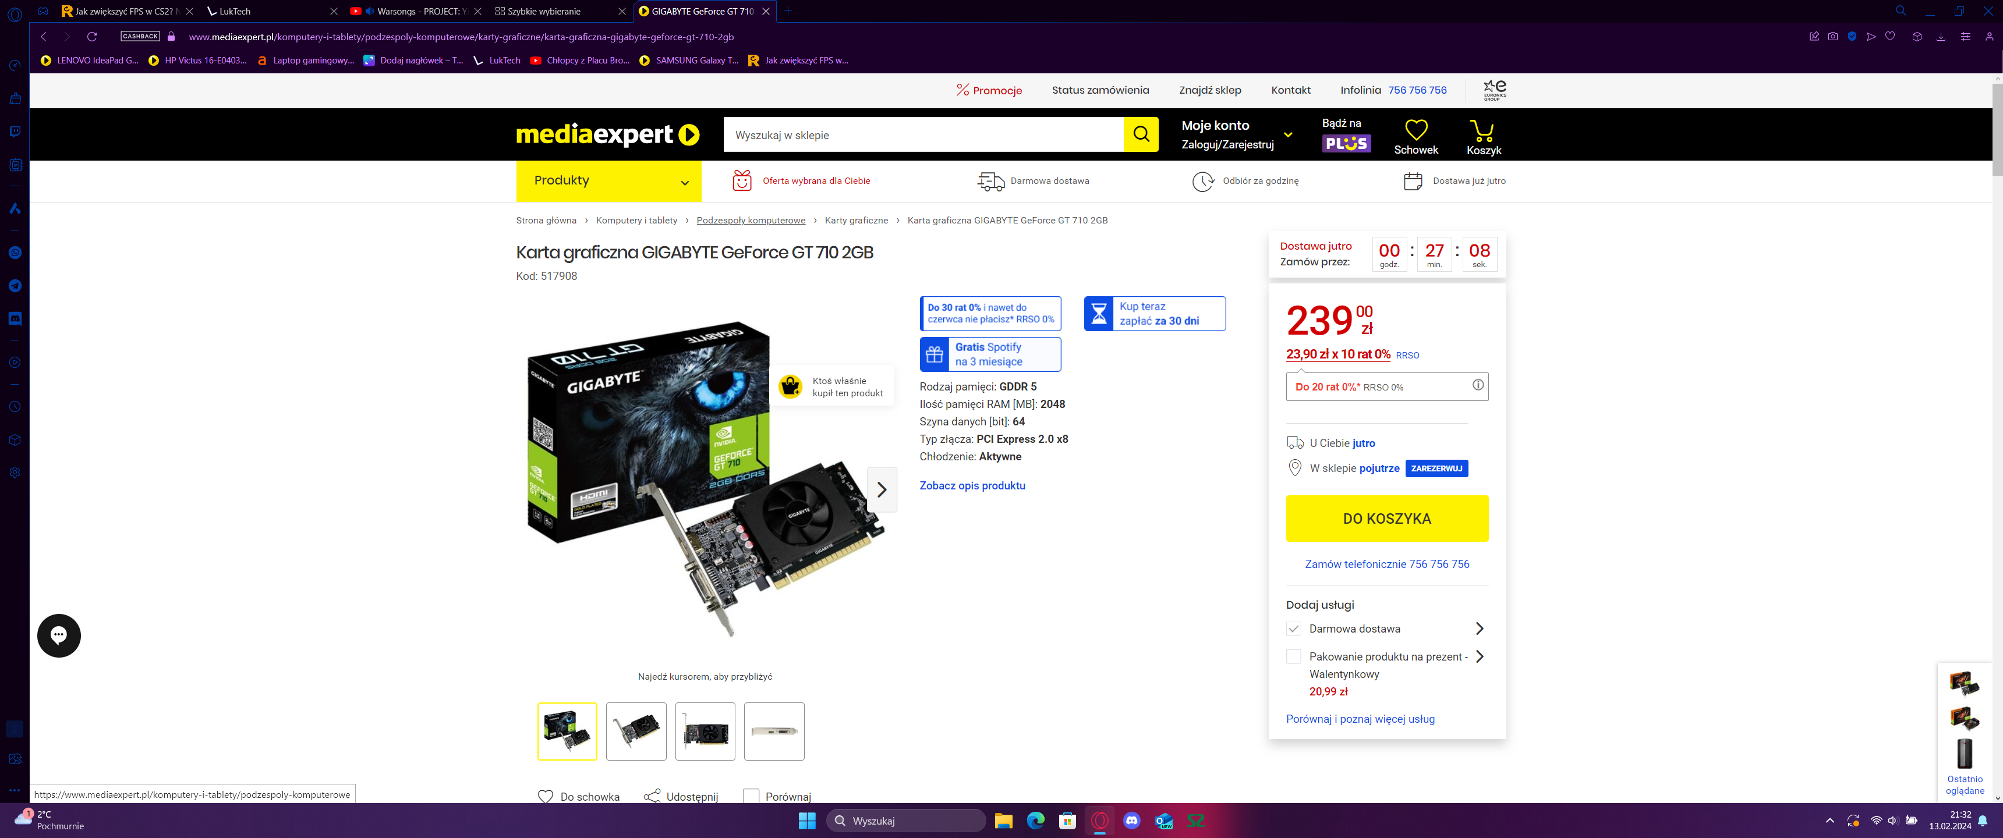Select the second product thumbnail
The width and height of the screenshot is (2003, 838).
coord(635,731)
